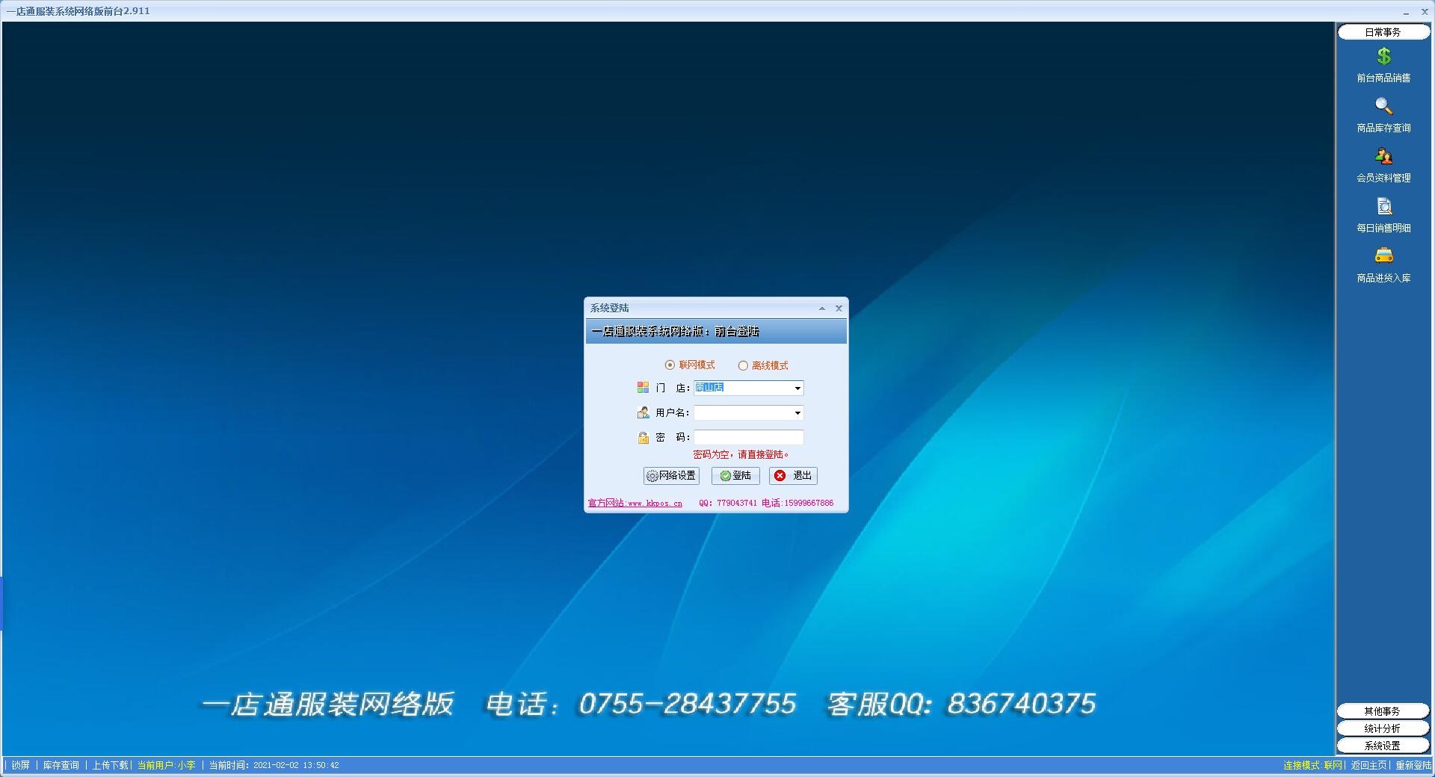
Task: Click 密码为空，请直接登陆 hint text
Action: pos(741,455)
